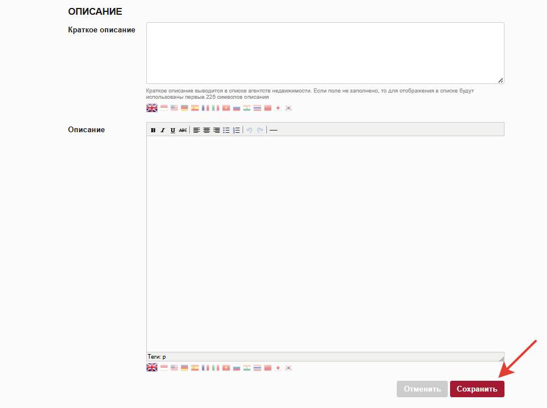Select French flag below Описание editor
Image resolution: width=547 pixels, height=408 pixels.
(205, 368)
